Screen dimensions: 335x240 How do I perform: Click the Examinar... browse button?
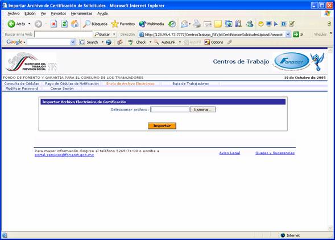[202, 110]
